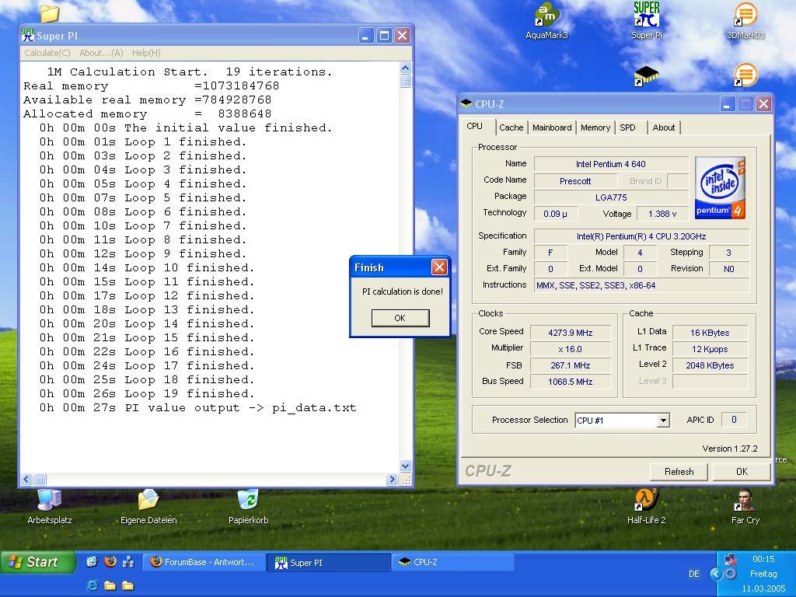796x597 pixels.
Task: Select the Half-Life 2 desktop shortcut
Action: click(x=646, y=507)
